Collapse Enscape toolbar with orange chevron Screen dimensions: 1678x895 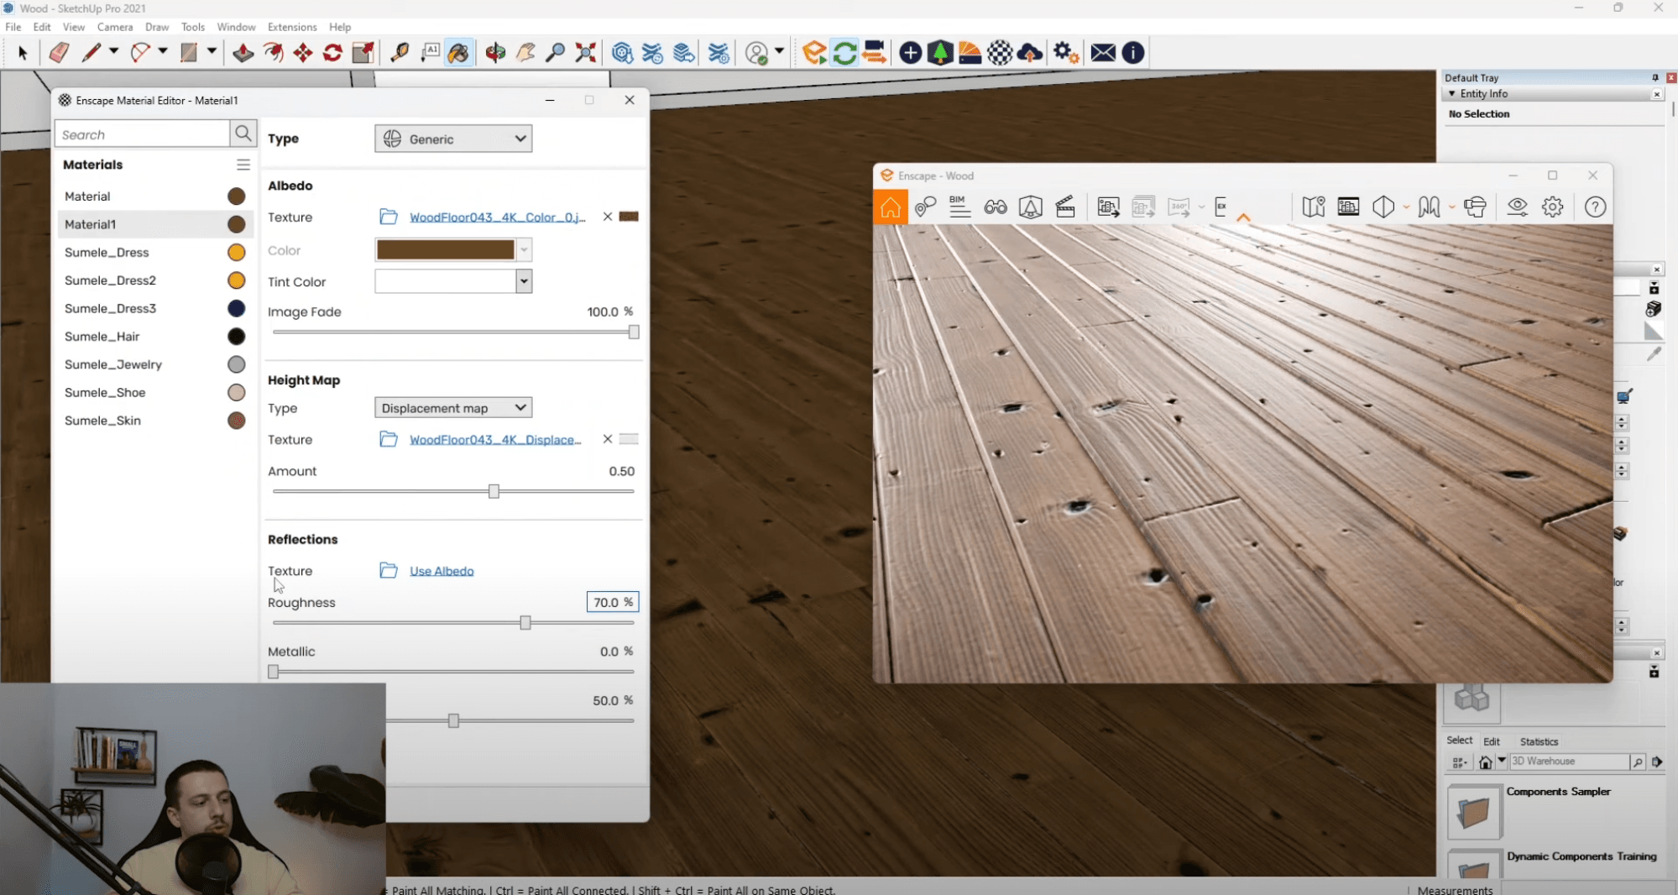tap(1243, 217)
